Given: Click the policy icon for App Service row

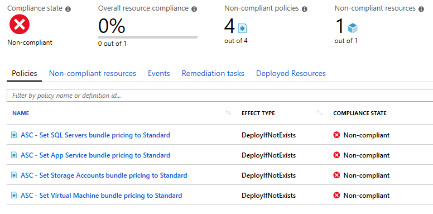Looking at the screenshot, I should coord(14,155).
